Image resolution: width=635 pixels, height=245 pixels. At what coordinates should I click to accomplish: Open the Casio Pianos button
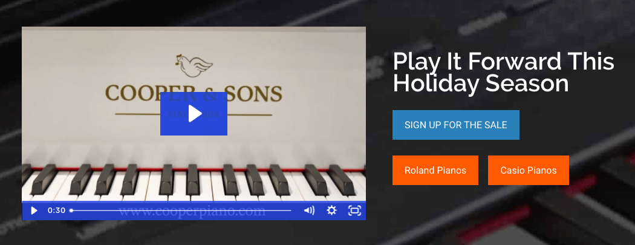point(529,170)
